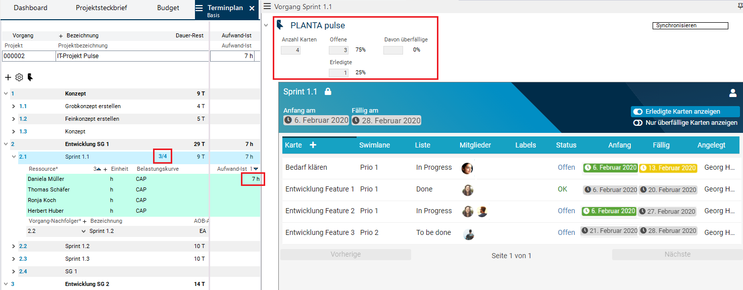Click plus icon next to Ressource header
The height and width of the screenshot is (290, 743).
pyautogui.click(x=105, y=169)
